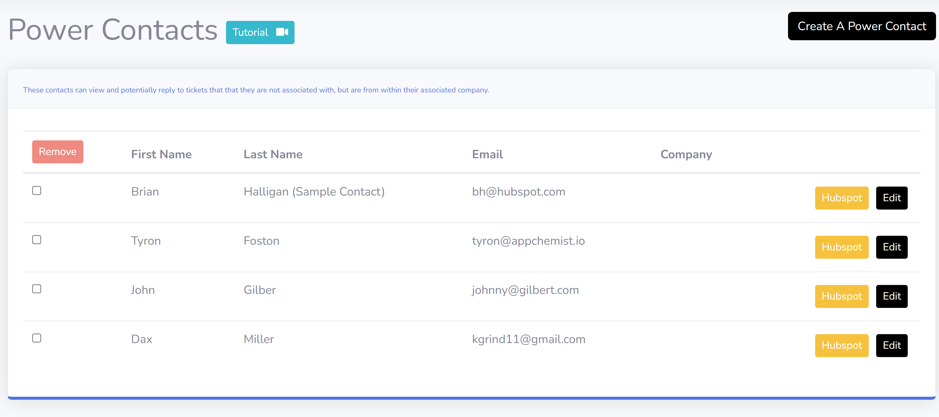Open the Create A Power Contact form
The image size is (939, 417).
coord(861,26)
